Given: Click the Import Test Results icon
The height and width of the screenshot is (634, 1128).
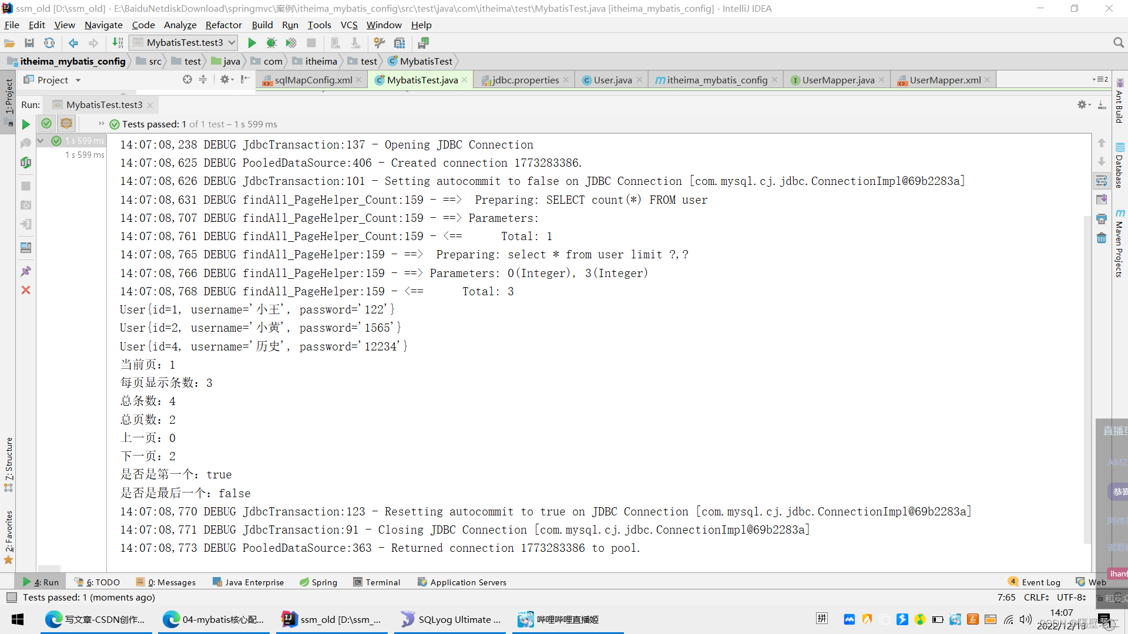Looking at the screenshot, I should (26, 224).
